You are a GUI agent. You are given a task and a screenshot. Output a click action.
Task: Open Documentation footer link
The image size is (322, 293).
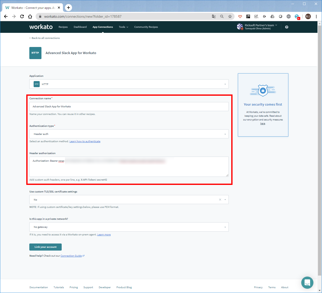[39, 287]
